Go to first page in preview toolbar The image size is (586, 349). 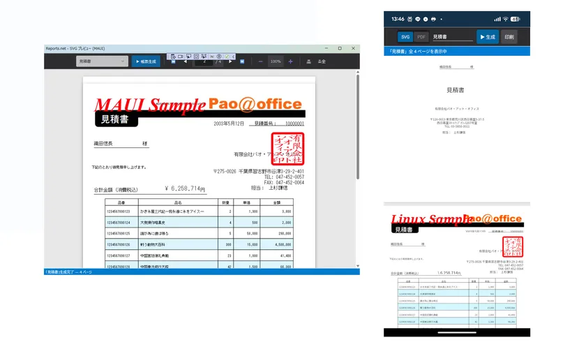pos(172,61)
